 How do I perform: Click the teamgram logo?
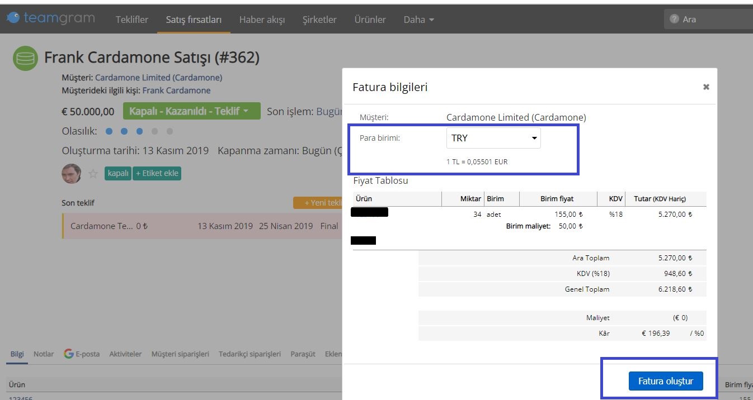coord(51,18)
